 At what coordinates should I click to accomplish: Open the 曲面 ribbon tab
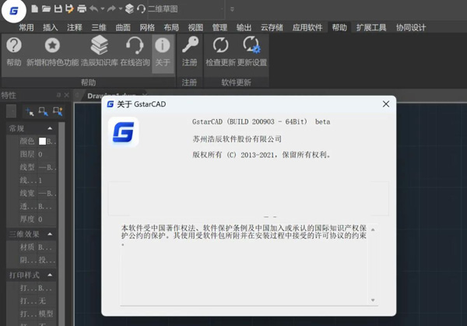(x=123, y=28)
